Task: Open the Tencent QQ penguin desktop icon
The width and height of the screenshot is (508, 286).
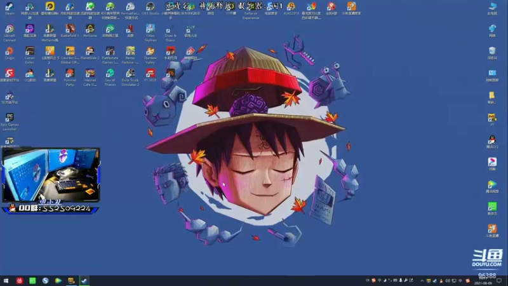Action: pyautogui.click(x=492, y=142)
